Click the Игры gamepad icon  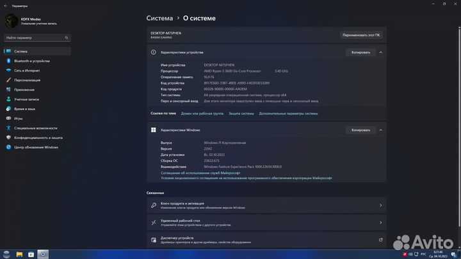[8, 118]
